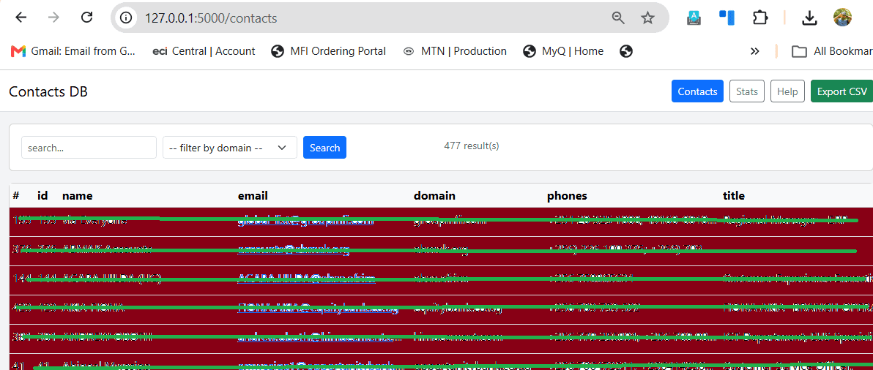Image resolution: width=873 pixels, height=370 pixels.
Task: Click the blue Search button
Action: pos(324,148)
